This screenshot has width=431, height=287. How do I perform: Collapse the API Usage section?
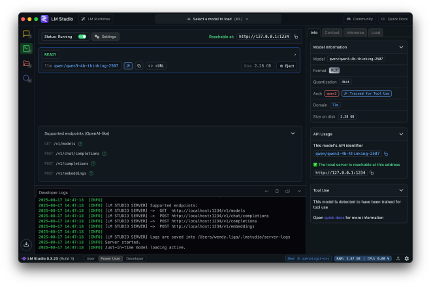coord(401,134)
